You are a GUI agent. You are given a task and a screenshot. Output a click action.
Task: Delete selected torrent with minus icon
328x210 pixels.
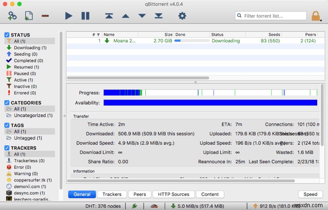click(45, 16)
